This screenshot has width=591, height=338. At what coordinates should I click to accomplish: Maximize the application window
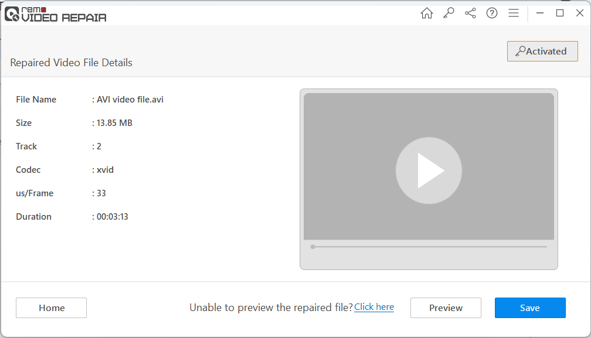[x=560, y=13]
